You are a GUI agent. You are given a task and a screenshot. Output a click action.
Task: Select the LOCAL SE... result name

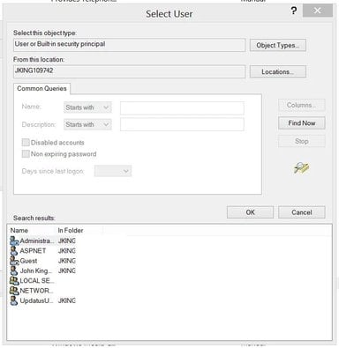click(x=37, y=281)
